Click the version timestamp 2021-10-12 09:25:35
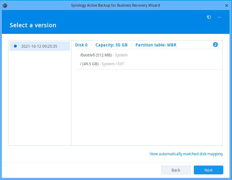Viewport: 232px width, 180px height. coord(39,46)
